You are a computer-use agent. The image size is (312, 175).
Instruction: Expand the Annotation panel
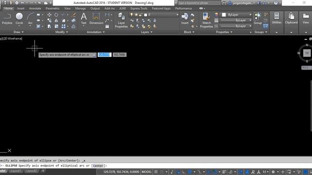coord(96,32)
